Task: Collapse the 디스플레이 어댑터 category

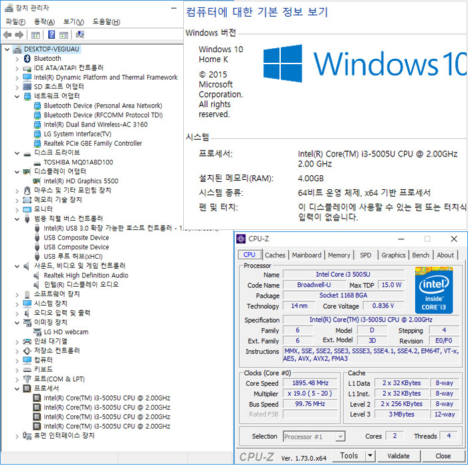Action: (17, 172)
